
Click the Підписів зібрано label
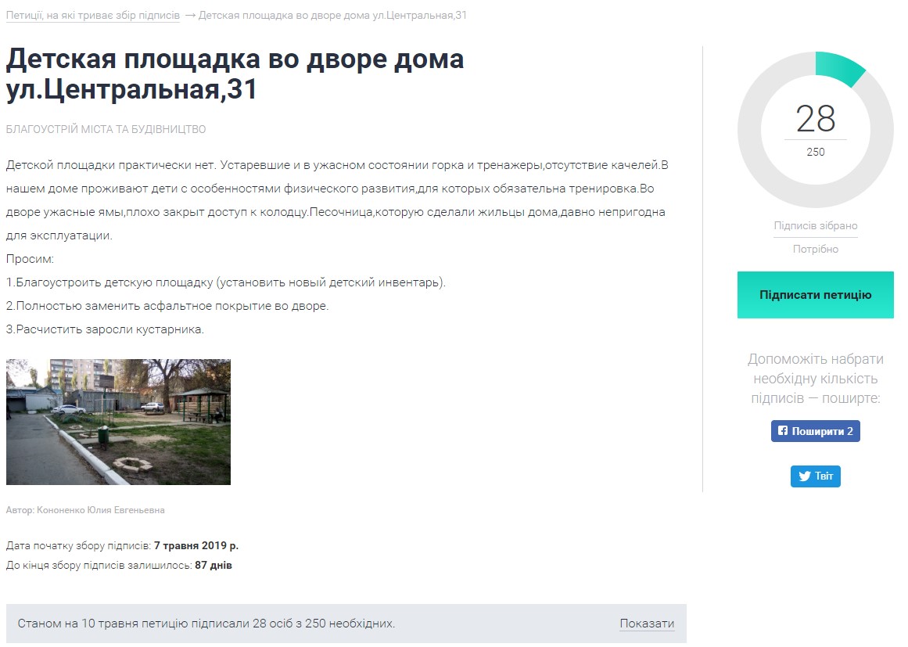click(x=815, y=225)
